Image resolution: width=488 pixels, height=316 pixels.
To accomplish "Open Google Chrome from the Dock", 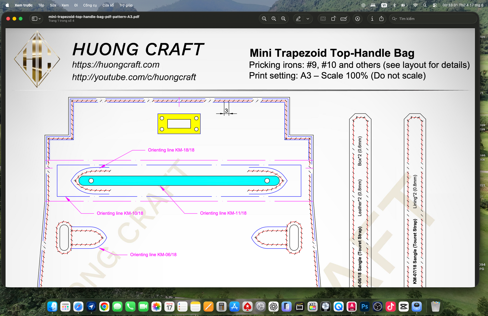I will [x=104, y=306].
